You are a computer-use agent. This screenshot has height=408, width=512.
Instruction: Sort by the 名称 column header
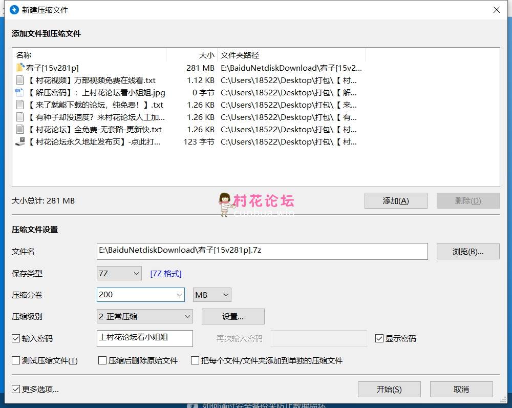click(89, 55)
